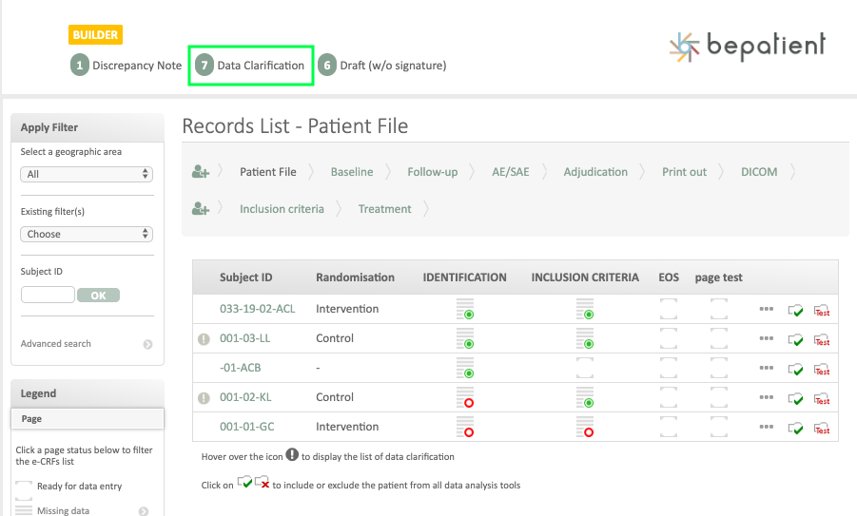Click IDENTIFICATION status icon for 033-19-02-ACL

point(465,309)
